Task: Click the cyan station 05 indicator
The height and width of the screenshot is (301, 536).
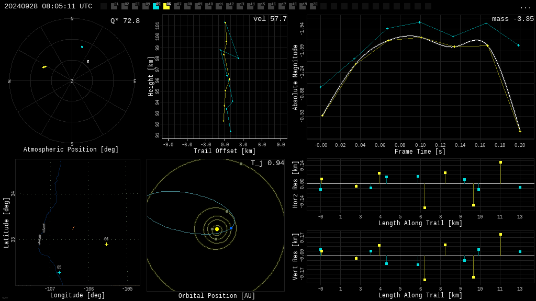Action: point(156,6)
